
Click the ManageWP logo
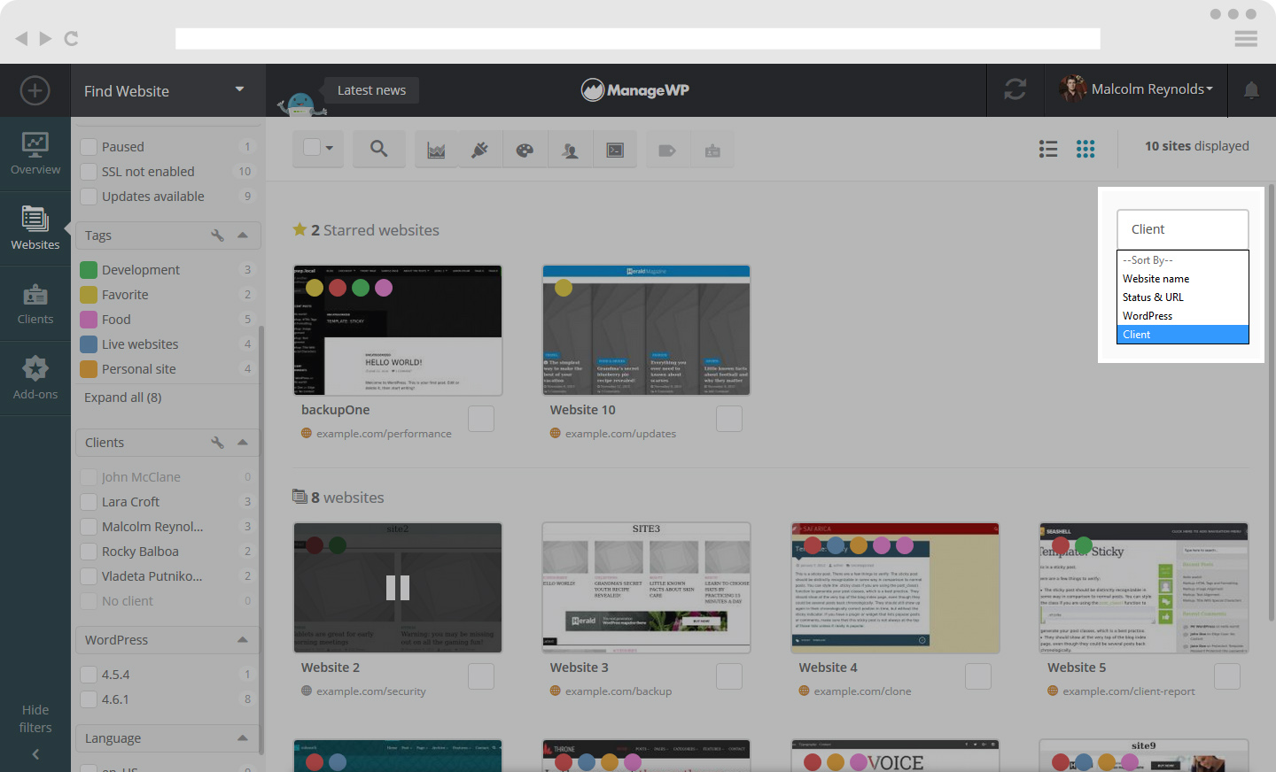click(x=635, y=89)
